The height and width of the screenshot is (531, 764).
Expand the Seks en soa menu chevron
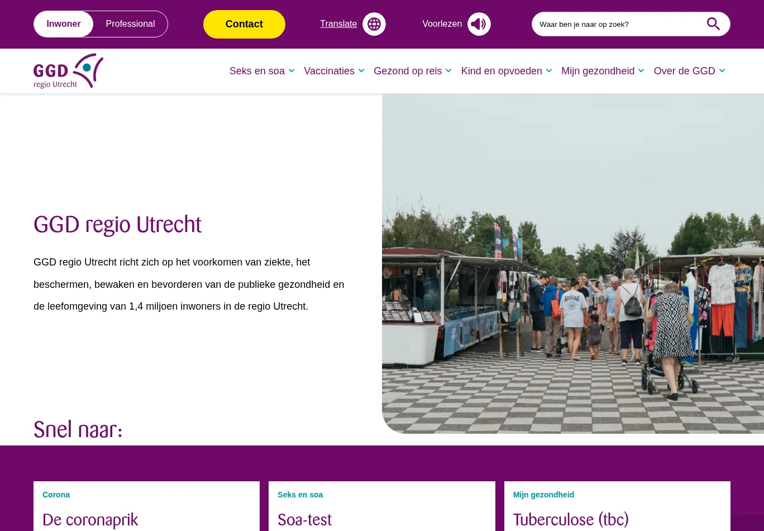pos(292,71)
